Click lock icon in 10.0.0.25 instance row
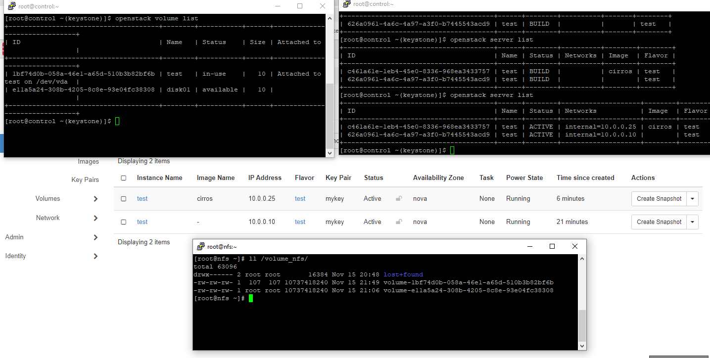The width and height of the screenshot is (710, 358). point(399,199)
